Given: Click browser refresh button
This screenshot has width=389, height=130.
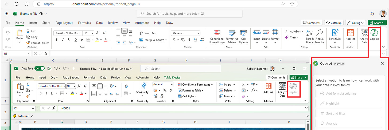Looking at the screenshot, I should [x=17, y=4].
